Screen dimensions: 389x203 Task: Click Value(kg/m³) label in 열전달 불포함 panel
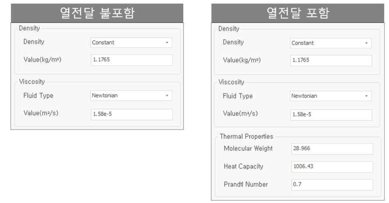point(42,60)
